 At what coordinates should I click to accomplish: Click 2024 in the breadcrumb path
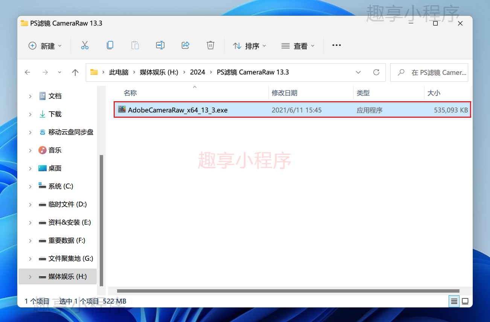pos(198,72)
